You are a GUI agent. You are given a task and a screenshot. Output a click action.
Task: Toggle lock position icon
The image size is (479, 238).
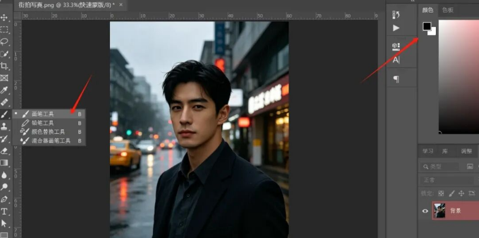point(461,193)
